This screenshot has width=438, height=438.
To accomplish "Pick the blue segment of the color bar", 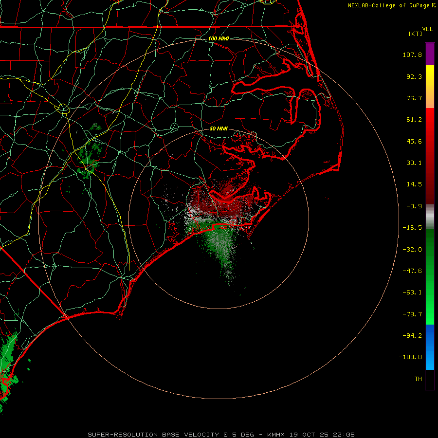I will coord(430,347).
